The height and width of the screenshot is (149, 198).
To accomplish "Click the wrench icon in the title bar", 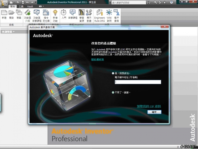I will (155, 2).
